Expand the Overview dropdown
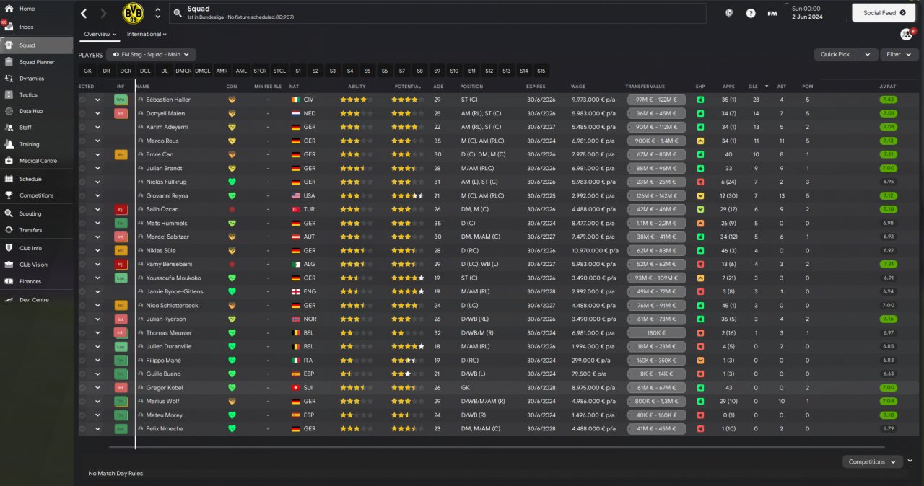The width and height of the screenshot is (924, 486). [100, 34]
